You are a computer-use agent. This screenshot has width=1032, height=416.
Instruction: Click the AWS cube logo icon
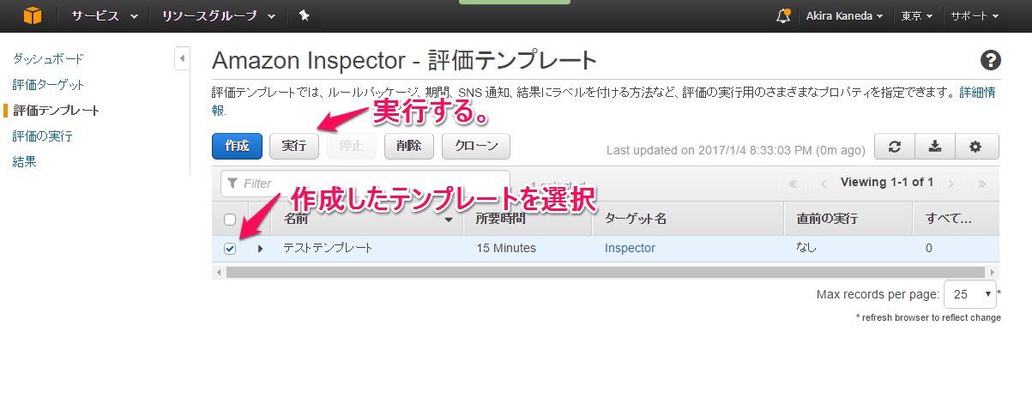pos(32,15)
